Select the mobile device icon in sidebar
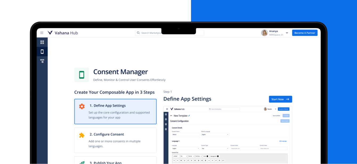357x164 pixels. tap(42, 52)
